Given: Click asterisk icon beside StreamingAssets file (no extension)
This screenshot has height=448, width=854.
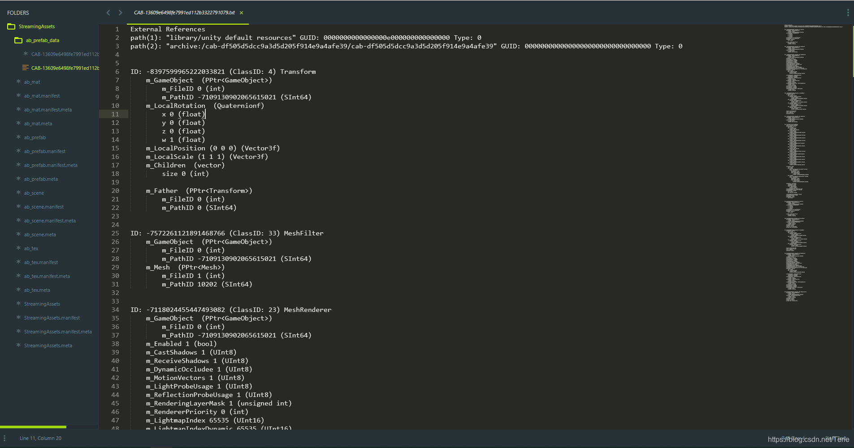Looking at the screenshot, I should point(18,303).
